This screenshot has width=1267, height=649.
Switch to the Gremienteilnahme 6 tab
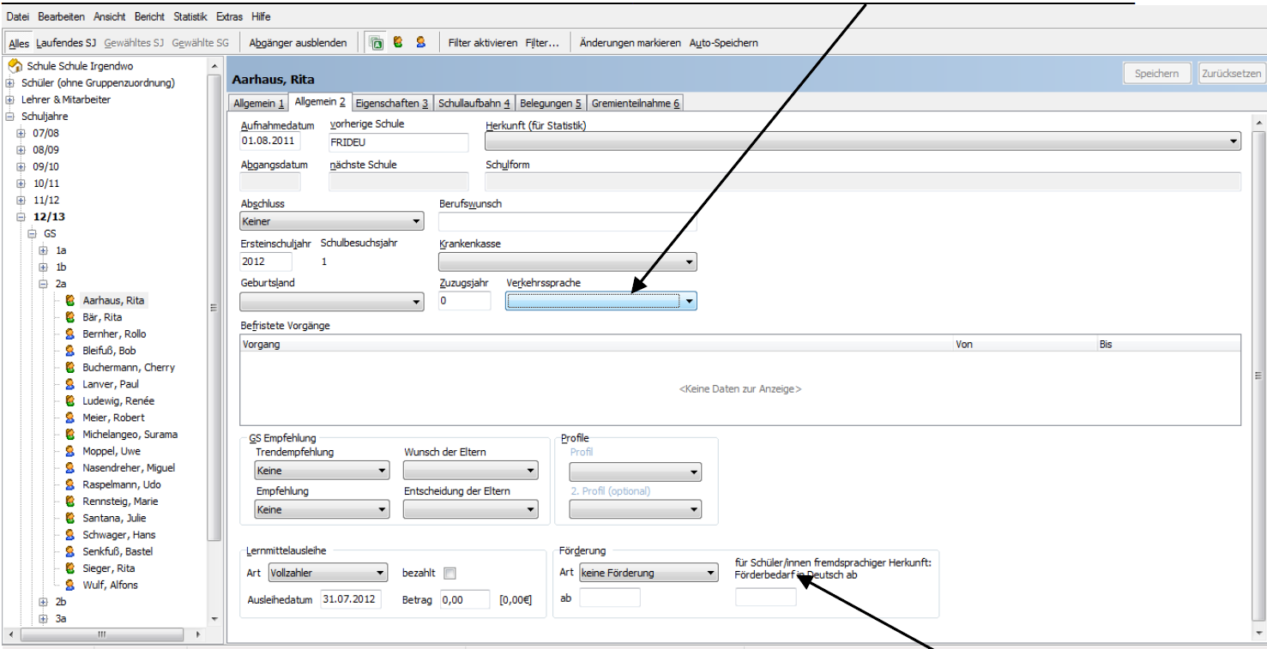[636, 103]
